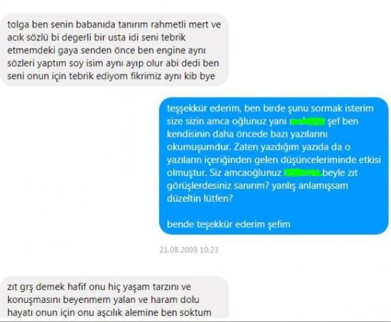Click the timestamp 21.08.2009 10:23
391x322 pixels.
tap(189, 250)
